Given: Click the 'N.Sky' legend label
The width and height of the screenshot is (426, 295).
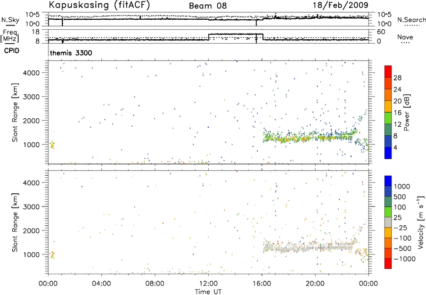Looking at the screenshot, I should 10,20.
